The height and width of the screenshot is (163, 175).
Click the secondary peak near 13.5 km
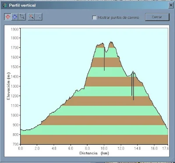(133, 72)
